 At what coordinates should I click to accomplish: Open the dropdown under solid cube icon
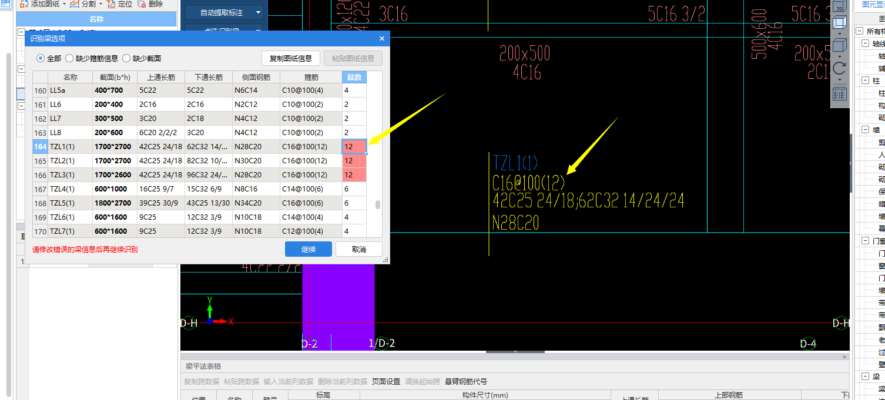pos(840,56)
